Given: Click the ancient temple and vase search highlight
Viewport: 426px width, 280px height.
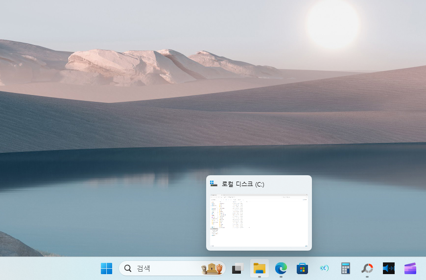Looking at the screenshot, I should pyautogui.click(x=212, y=268).
